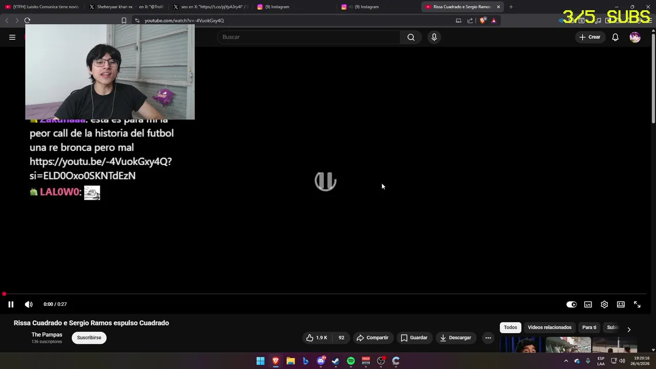Open OBS Studio from the taskbar

pos(381,361)
